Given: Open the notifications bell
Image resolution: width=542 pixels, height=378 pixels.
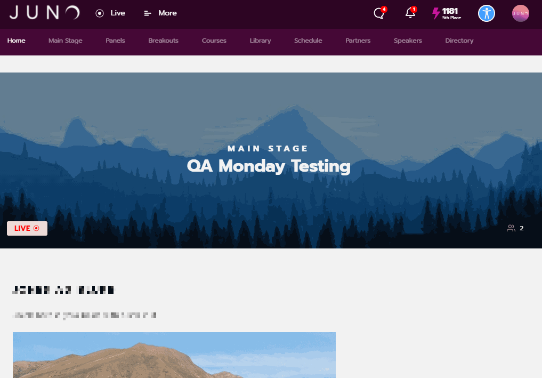Looking at the screenshot, I should click(410, 13).
